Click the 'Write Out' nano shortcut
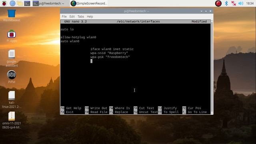 coord(96,108)
